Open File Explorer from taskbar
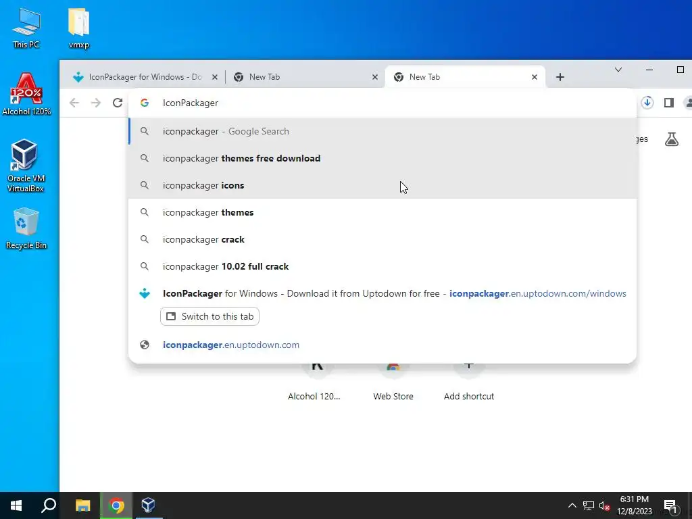The image size is (692, 519). 82,505
